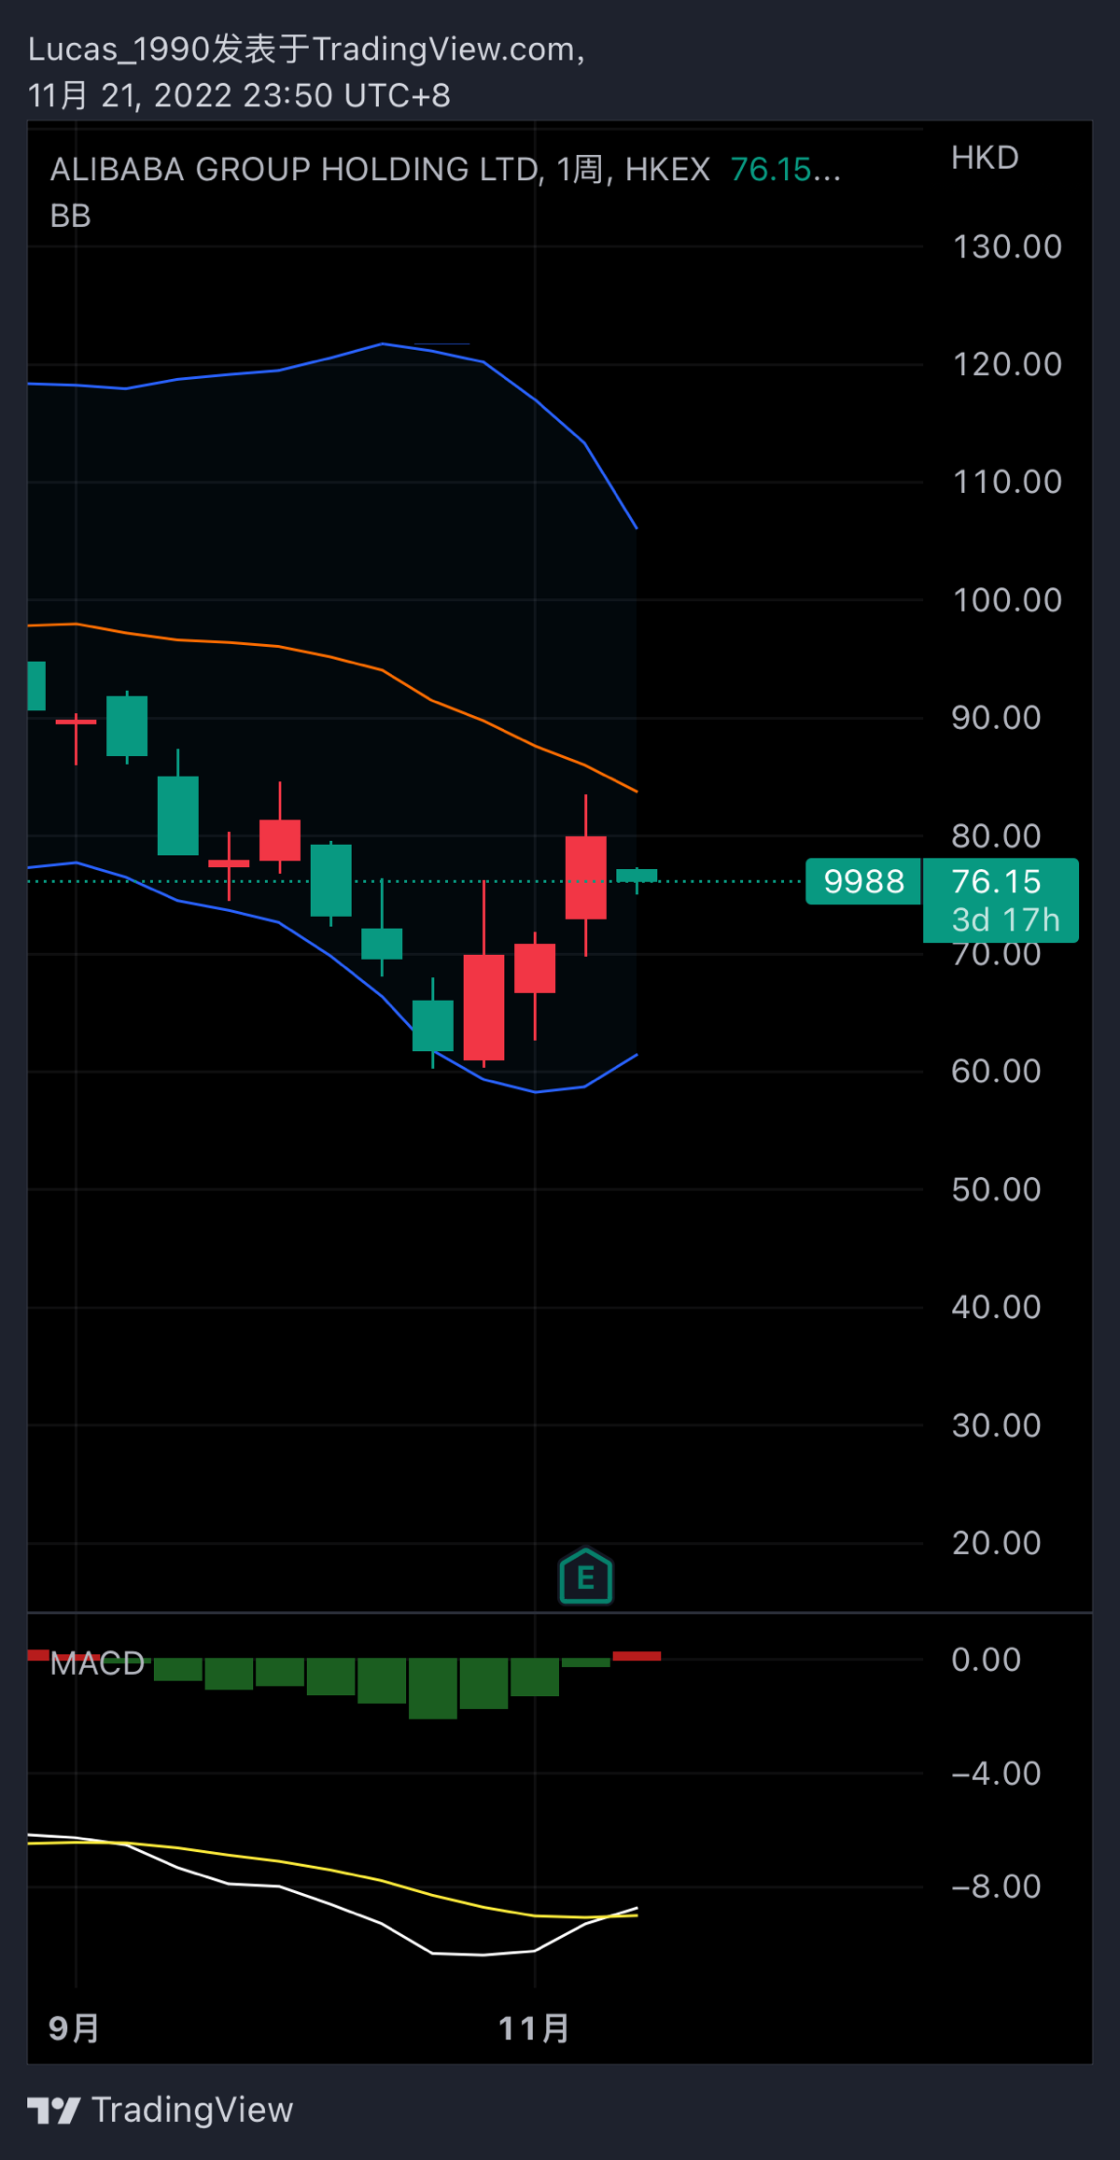
Task: Click the peak of the upper Bollinger band
Action: pos(383,344)
